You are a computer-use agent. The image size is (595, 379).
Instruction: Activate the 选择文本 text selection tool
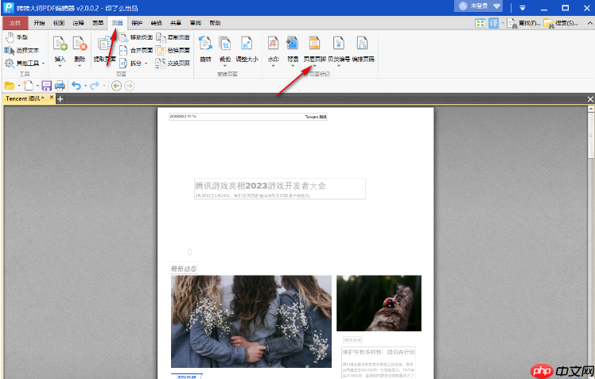(x=21, y=50)
